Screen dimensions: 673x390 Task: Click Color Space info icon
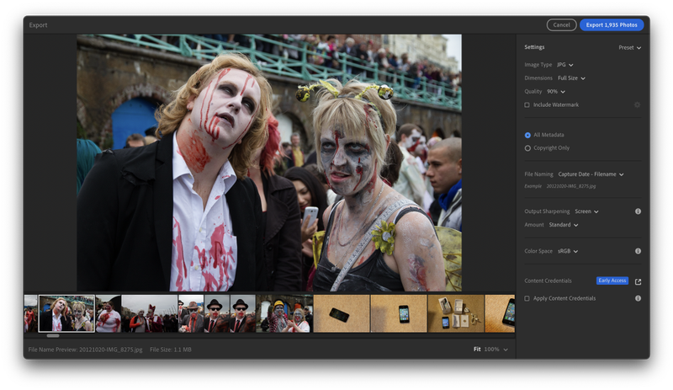click(x=638, y=251)
